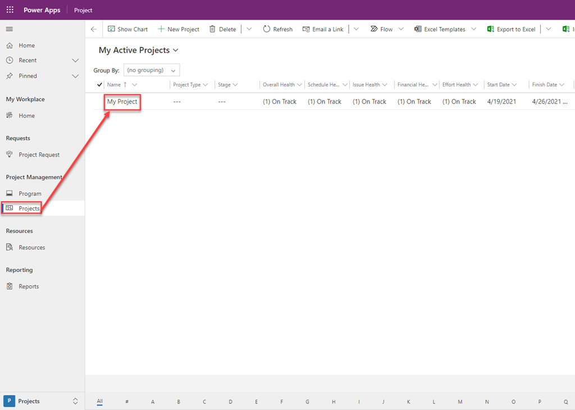575x410 pixels.
Task: Expand the Pinned section in sidebar
Action: (x=75, y=76)
